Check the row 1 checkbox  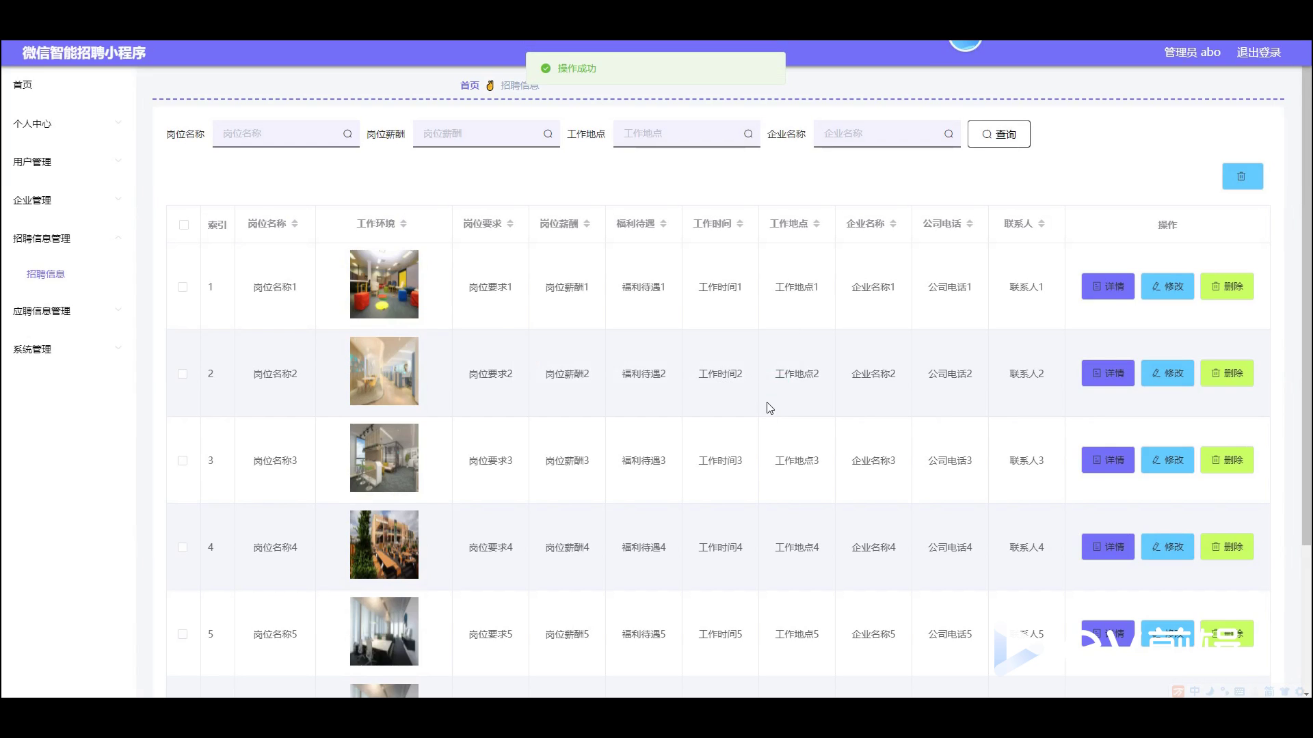coord(183,287)
